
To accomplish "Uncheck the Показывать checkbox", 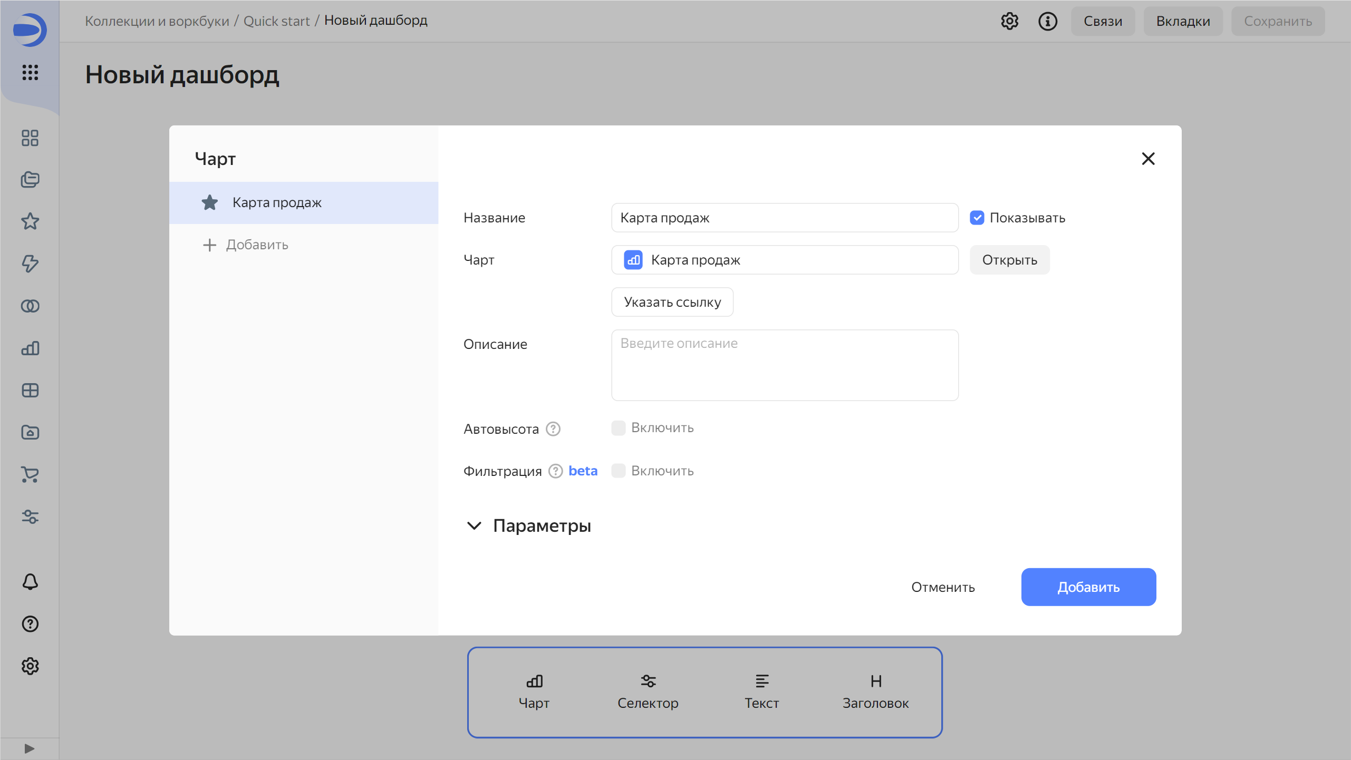I will point(978,217).
